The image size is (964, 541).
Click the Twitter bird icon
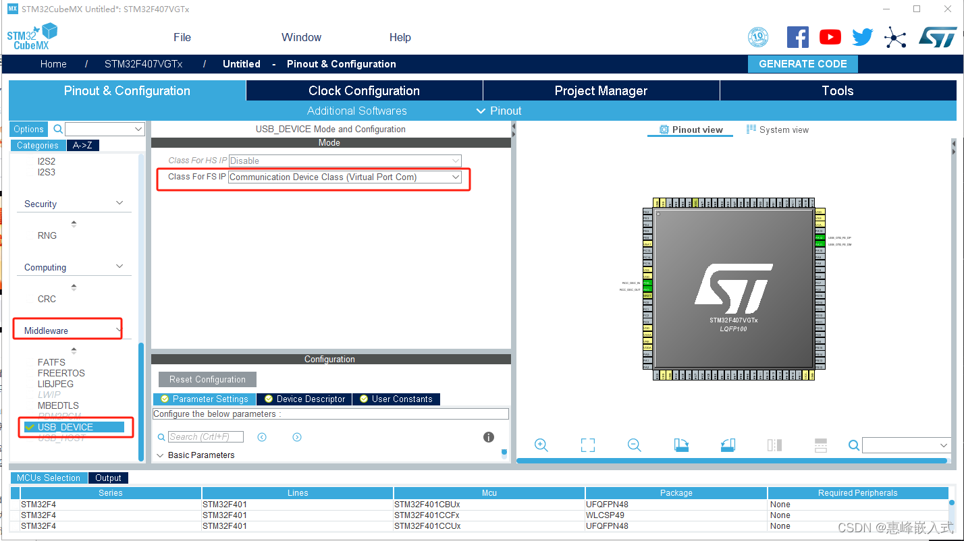[x=862, y=37]
